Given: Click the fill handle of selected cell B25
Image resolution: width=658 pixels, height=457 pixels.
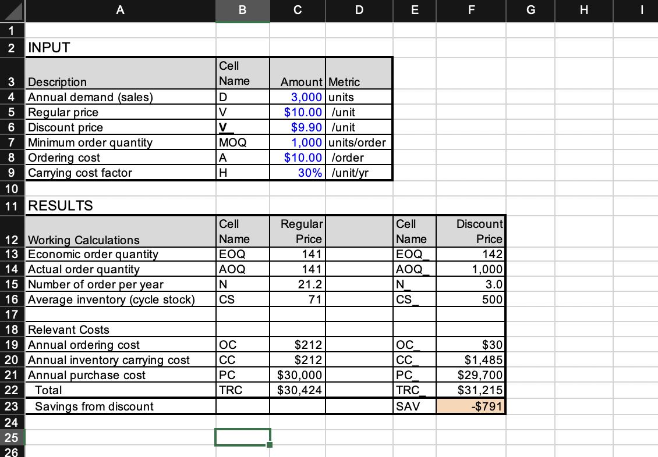Looking at the screenshot, I should 269,444.
